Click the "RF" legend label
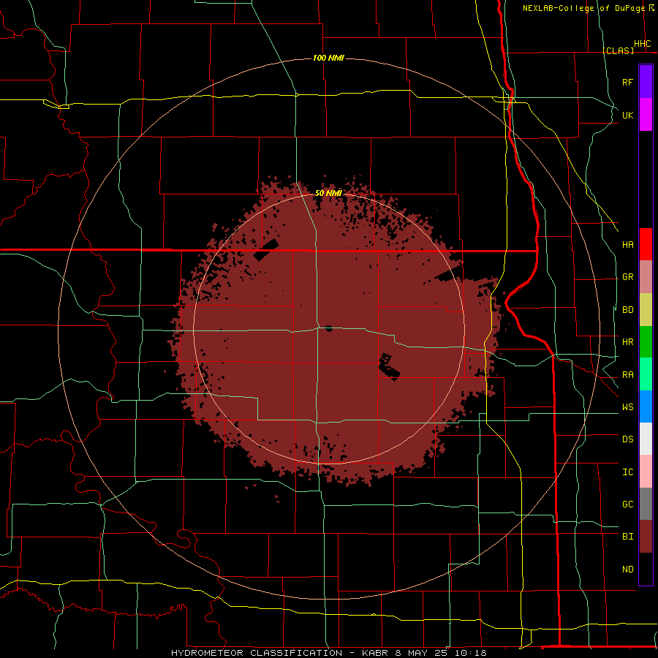Screen dimensions: 658x658 628,82
